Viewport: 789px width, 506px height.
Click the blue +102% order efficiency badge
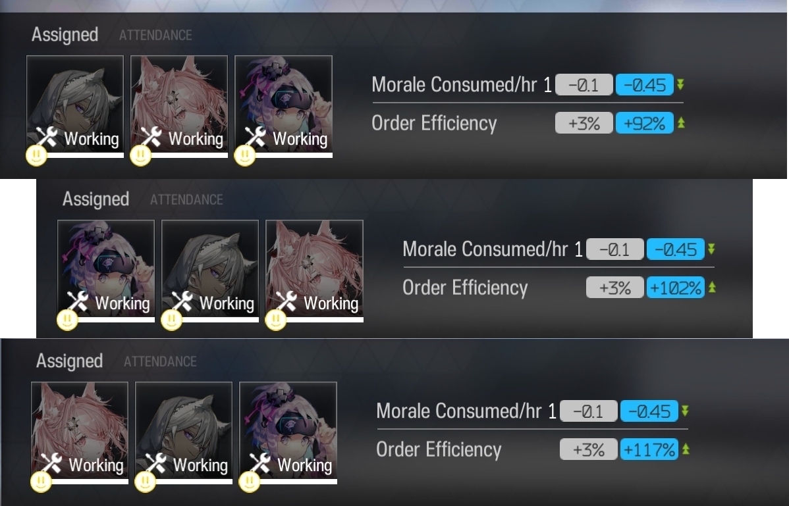click(x=675, y=288)
